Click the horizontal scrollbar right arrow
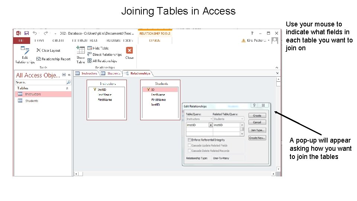 point(273,174)
